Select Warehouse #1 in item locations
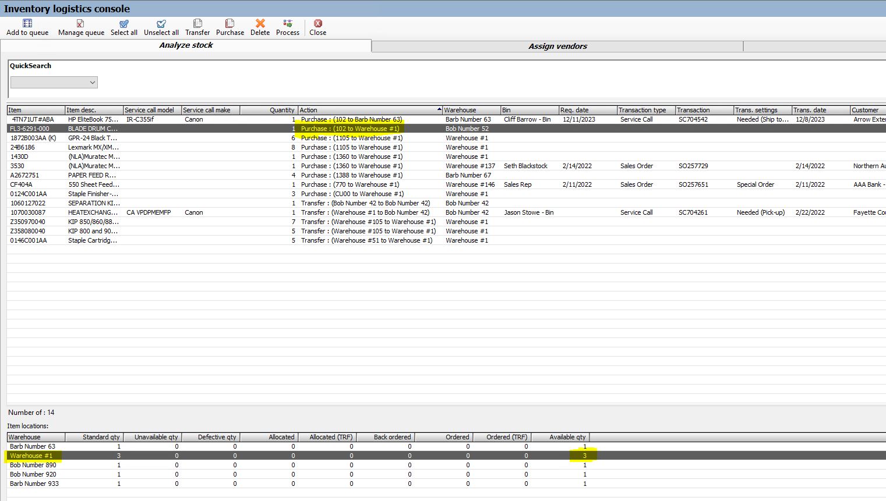 pos(446,456)
